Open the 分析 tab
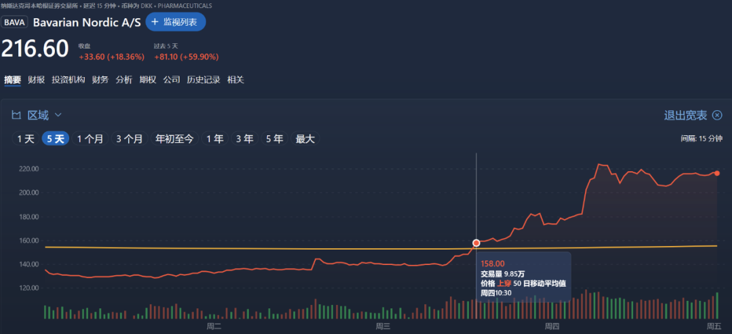This screenshot has width=732, height=334. pyautogui.click(x=124, y=80)
